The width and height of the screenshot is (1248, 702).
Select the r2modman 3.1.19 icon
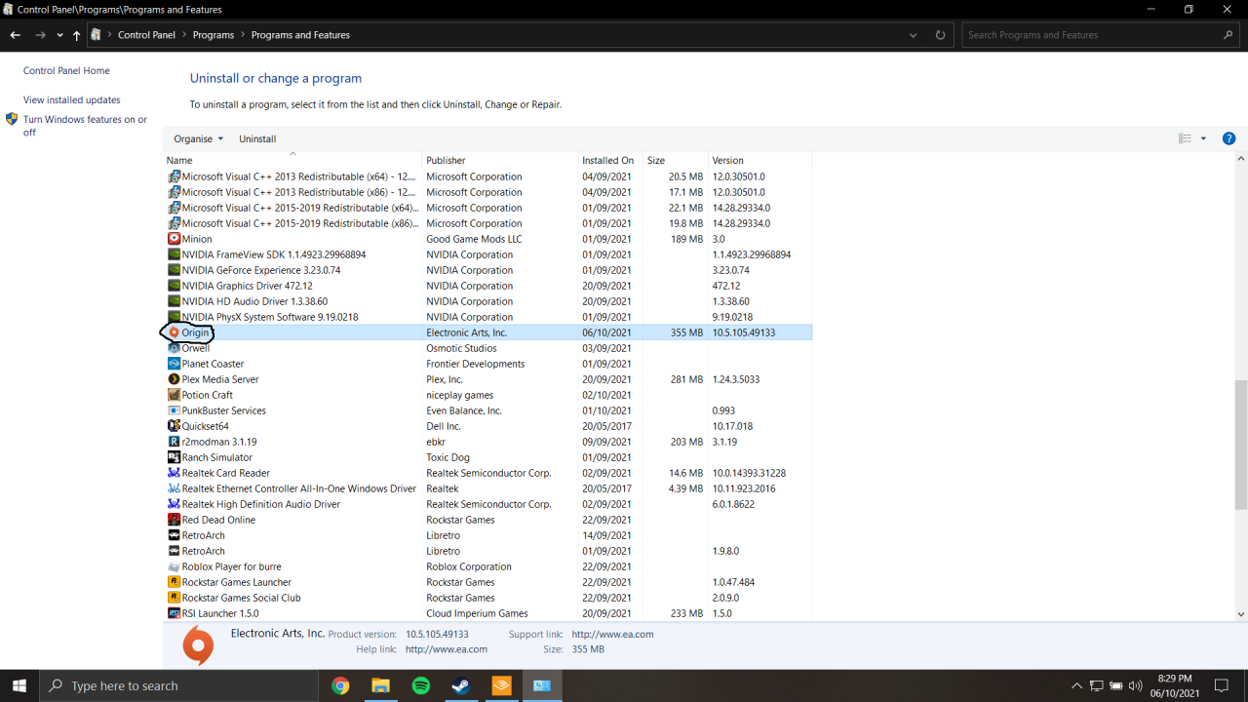point(174,442)
